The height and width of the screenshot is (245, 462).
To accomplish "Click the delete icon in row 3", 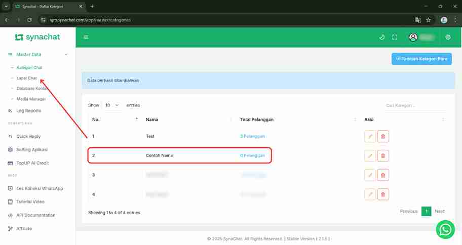I will pos(383,175).
